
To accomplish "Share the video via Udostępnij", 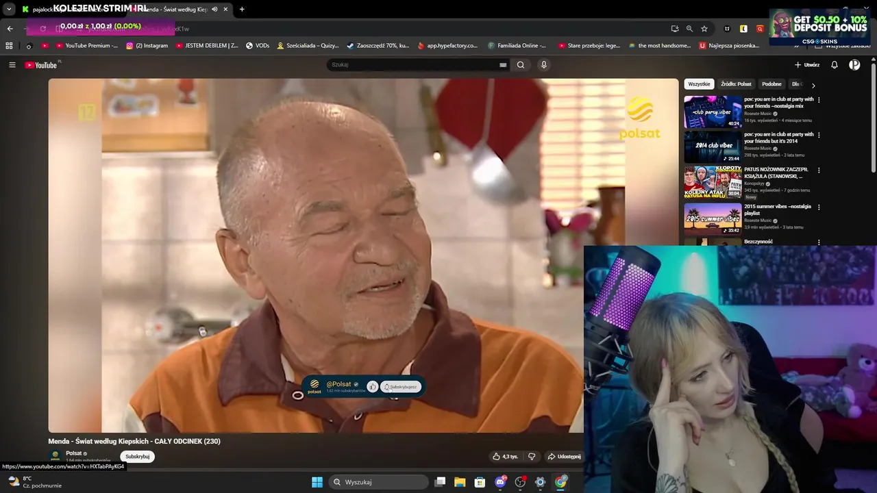I will pyautogui.click(x=564, y=457).
